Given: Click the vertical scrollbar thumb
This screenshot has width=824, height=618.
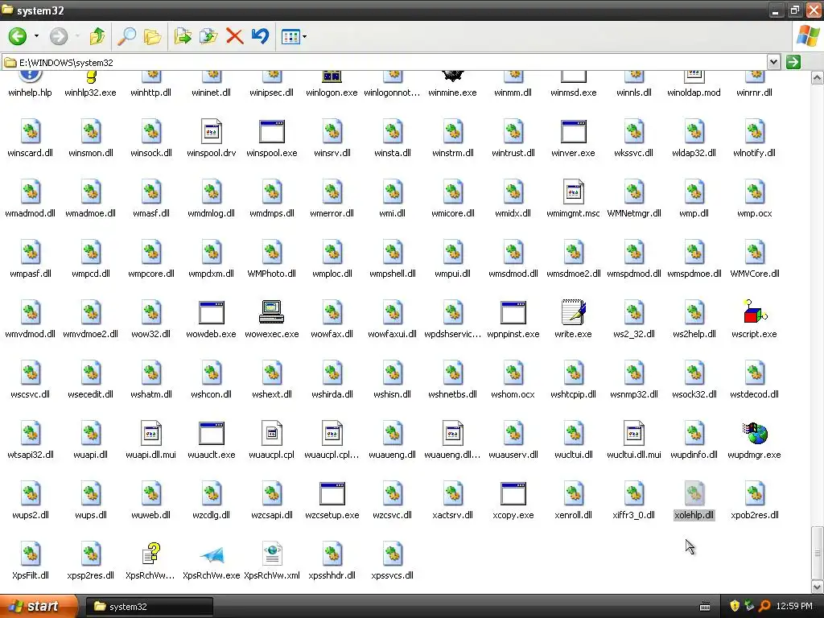Looking at the screenshot, I should [x=817, y=552].
